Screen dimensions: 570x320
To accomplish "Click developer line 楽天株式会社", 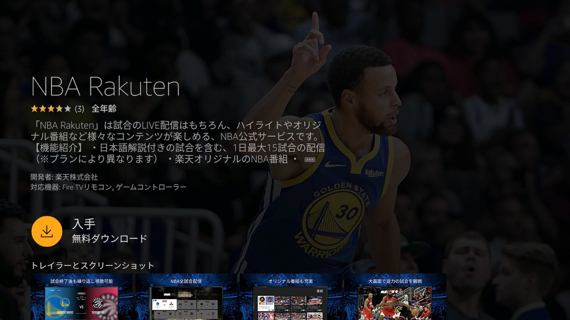I will click(x=64, y=177).
